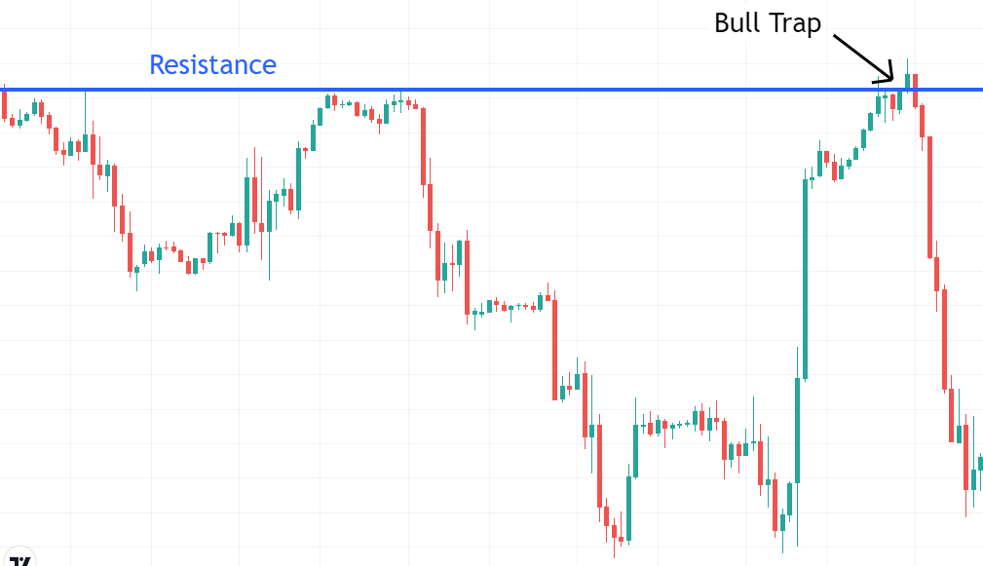Viewport: 983px width, 566px height.
Task: Click the arrowhead tip of the annotation arrow
Action: click(891, 80)
